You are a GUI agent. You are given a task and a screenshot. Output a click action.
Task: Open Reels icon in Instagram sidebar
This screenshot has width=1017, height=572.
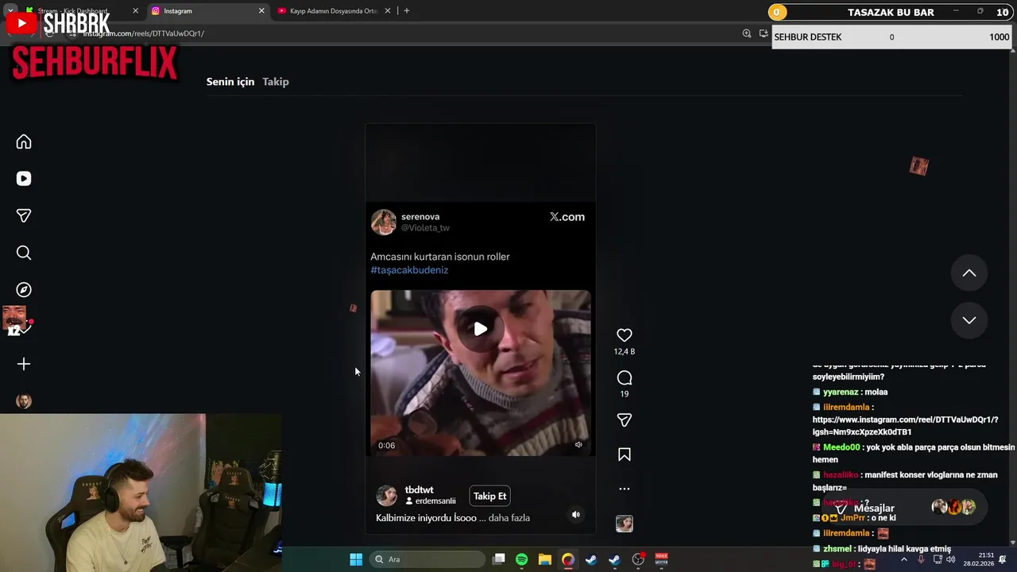click(24, 179)
